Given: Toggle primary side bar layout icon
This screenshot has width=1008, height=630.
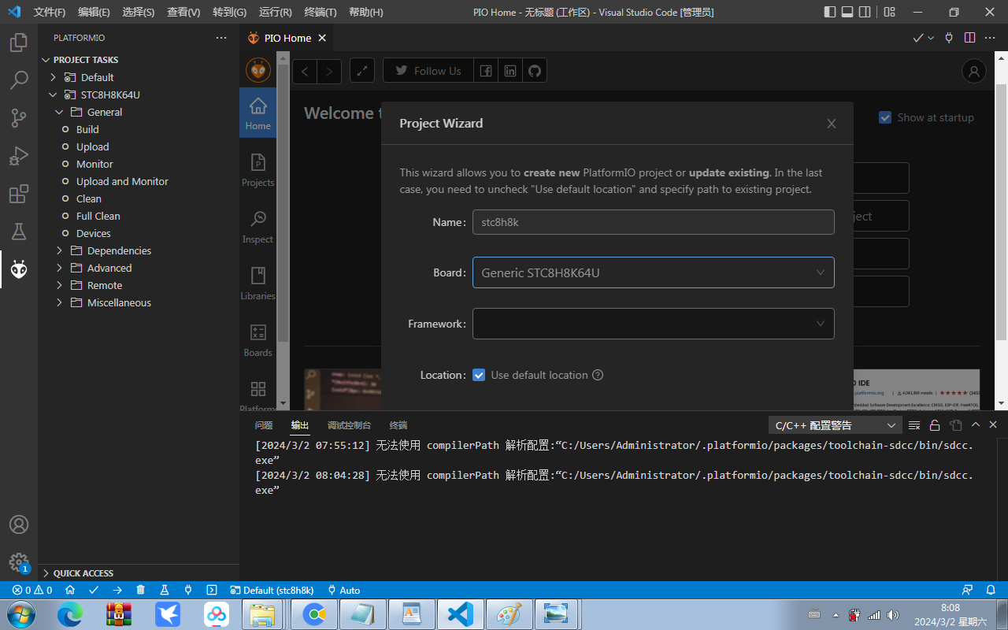Looking at the screenshot, I should (x=830, y=12).
